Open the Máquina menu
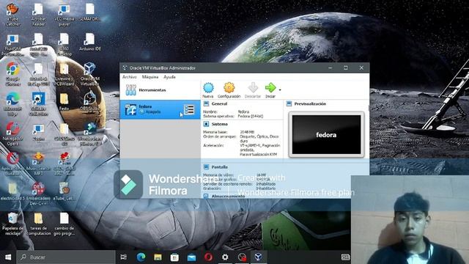469x264 pixels. 150,77
